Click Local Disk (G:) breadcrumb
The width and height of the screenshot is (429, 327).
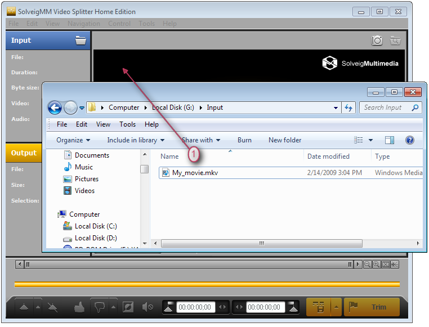173,107
